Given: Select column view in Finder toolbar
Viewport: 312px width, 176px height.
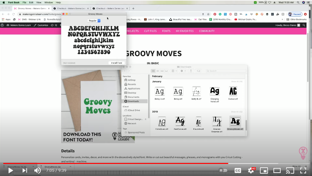Looking at the screenshot, I should 162,71.
